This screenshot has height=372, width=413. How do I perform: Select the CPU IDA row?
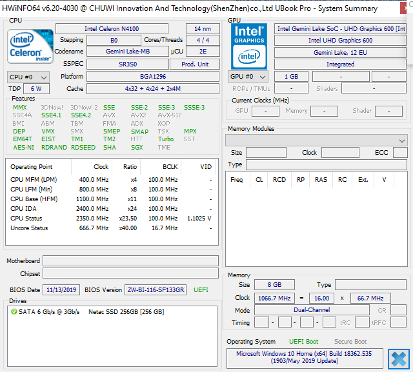point(112,209)
